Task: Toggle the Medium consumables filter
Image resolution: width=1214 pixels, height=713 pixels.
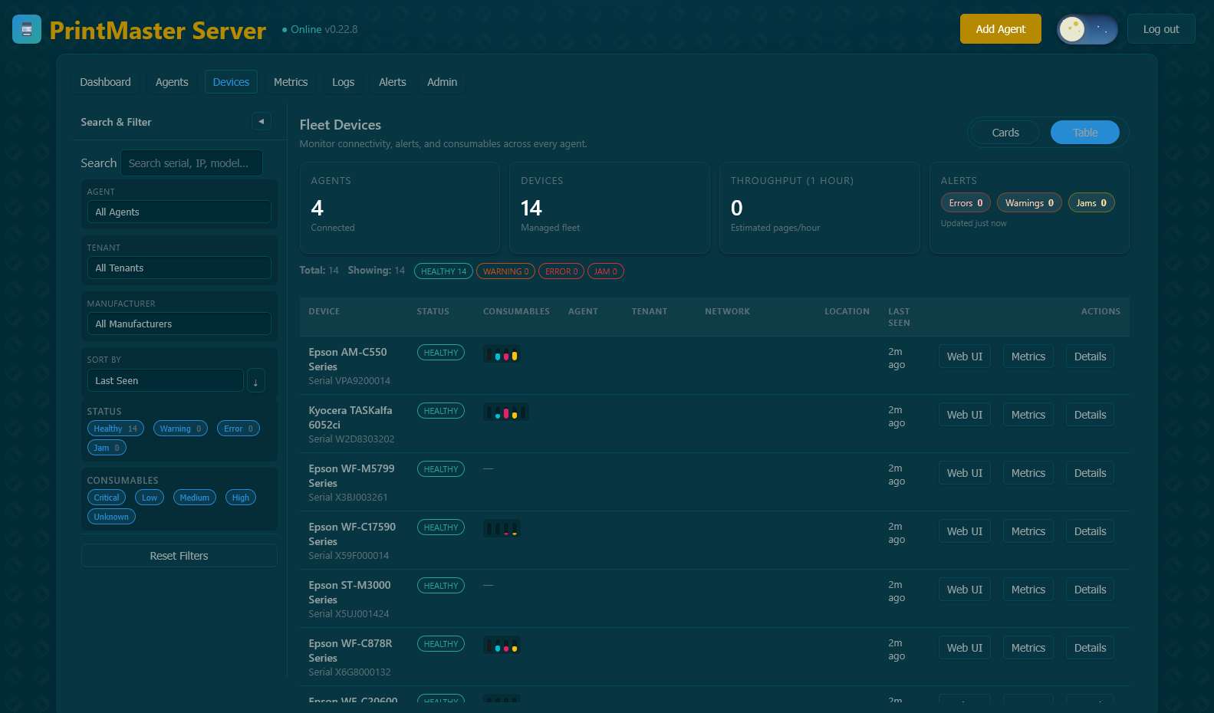Action: click(195, 498)
